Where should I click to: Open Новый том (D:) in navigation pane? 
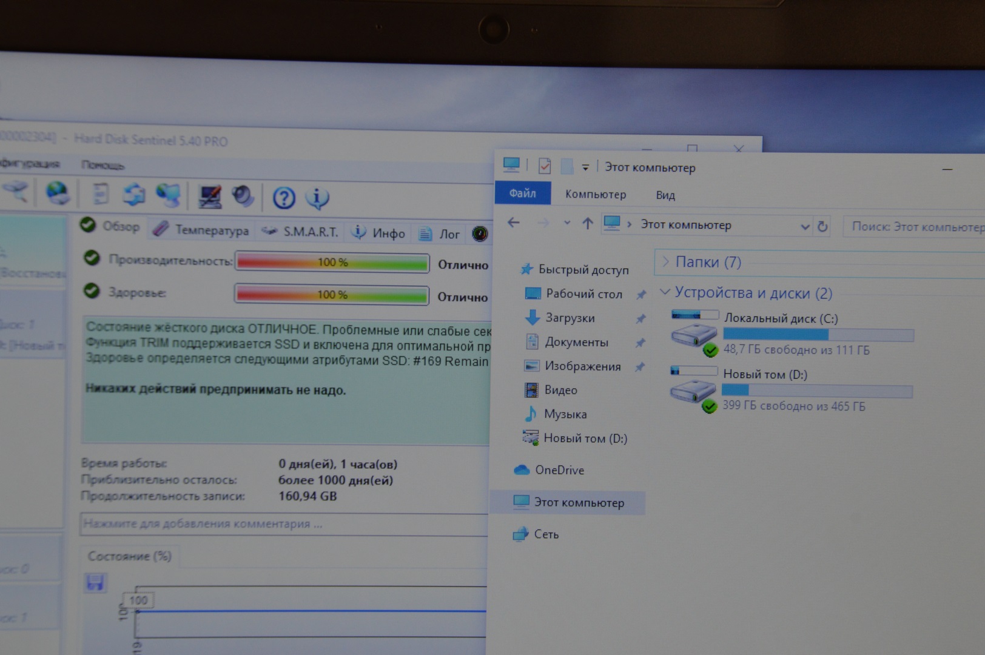(x=575, y=438)
